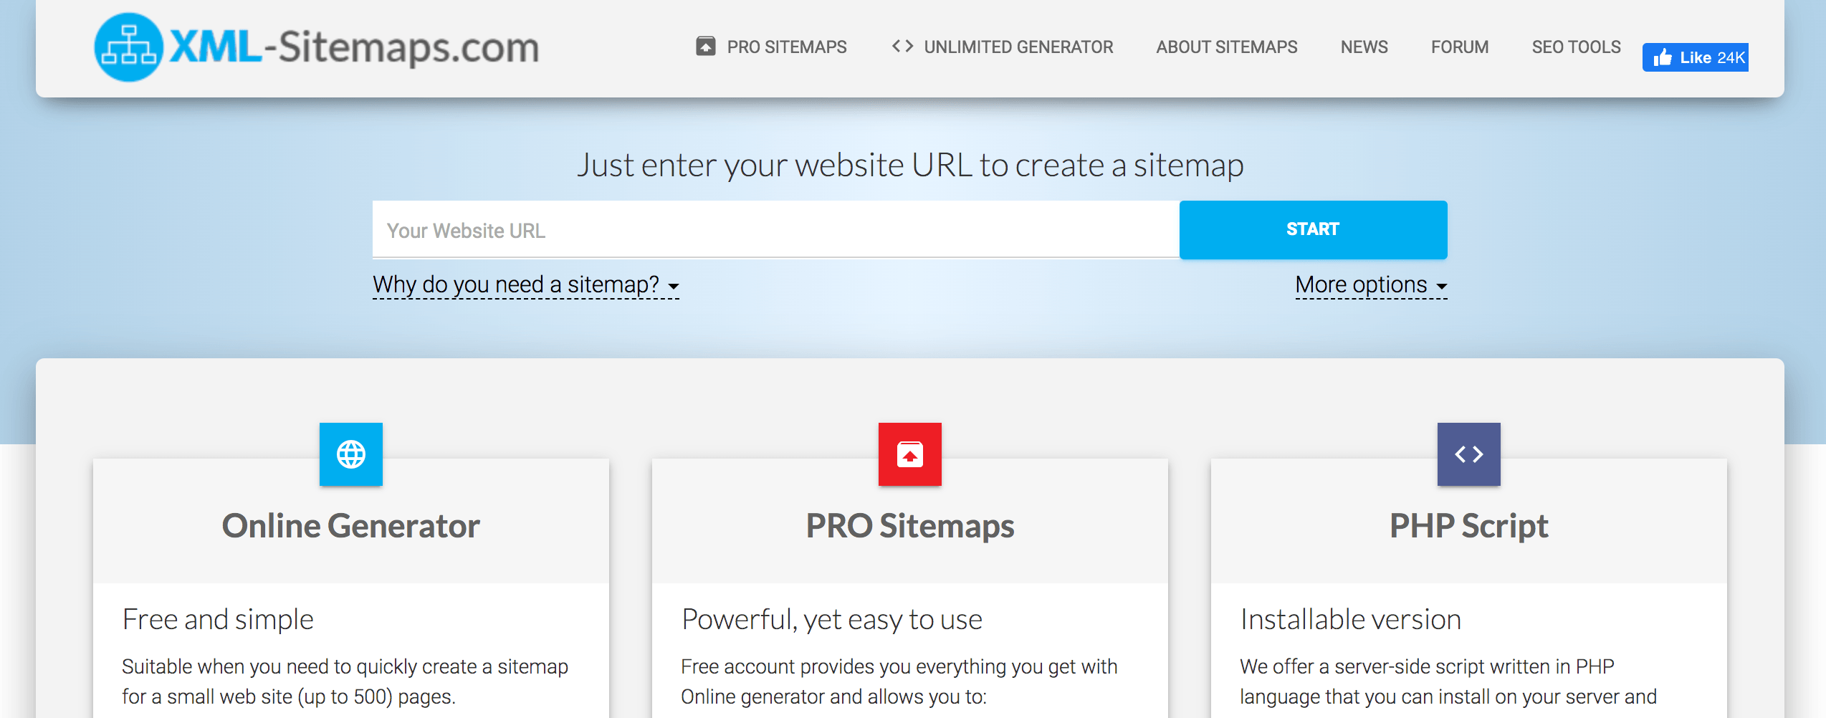Open SEO TOOLS in the navigation
The image size is (1826, 718).
(x=1577, y=47)
